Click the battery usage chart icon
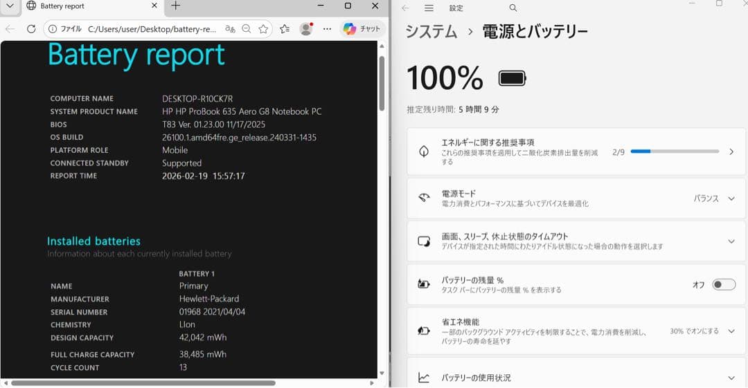Screen dimensions: 748x388 tap(424, 378)
